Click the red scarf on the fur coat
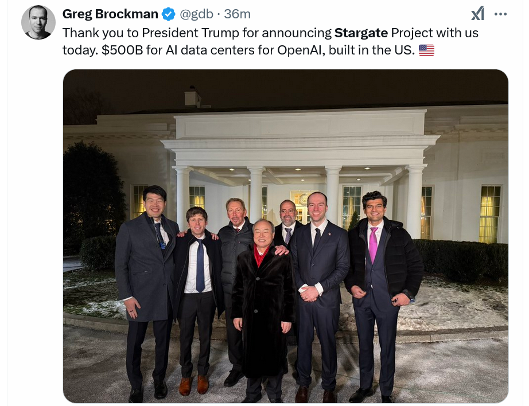The height and width of the screenshot is (406, 529). click(x=260, y=256)
